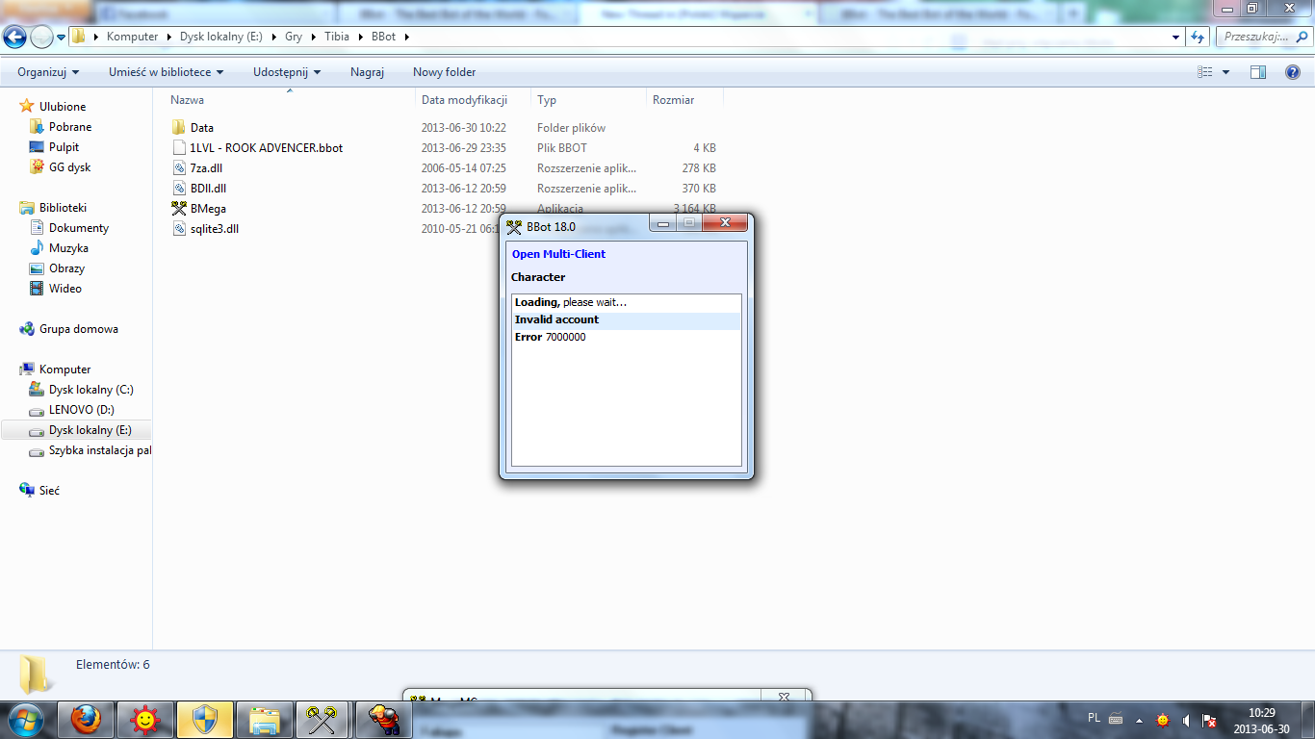The height and width of the screenshot is (739, 1315).
Task: Expand the Umieść w bibliotece dropdown
Action: pyautogui.click(x=166, y=72)
